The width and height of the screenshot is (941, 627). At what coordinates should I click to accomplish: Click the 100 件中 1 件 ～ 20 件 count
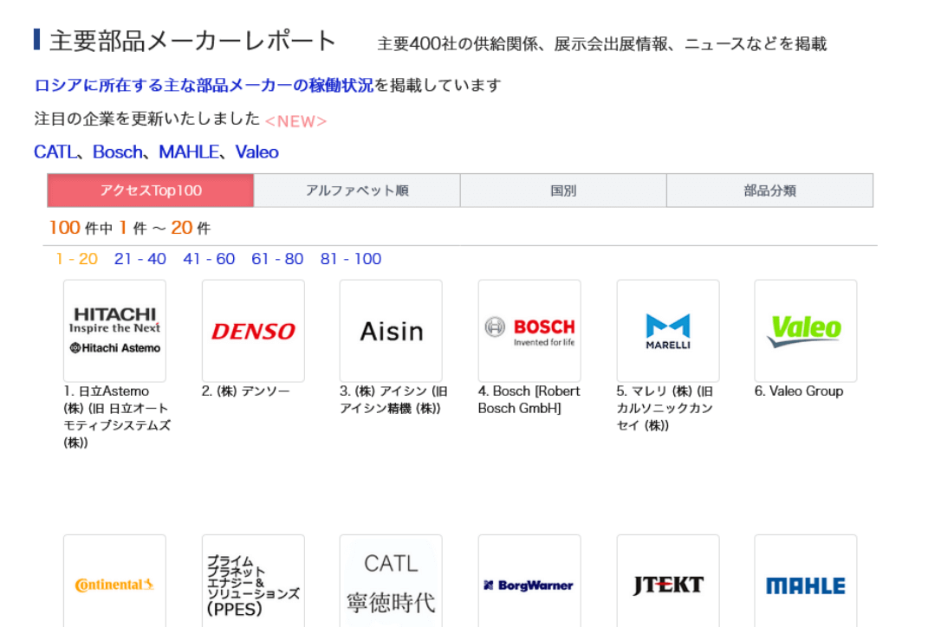130,228
